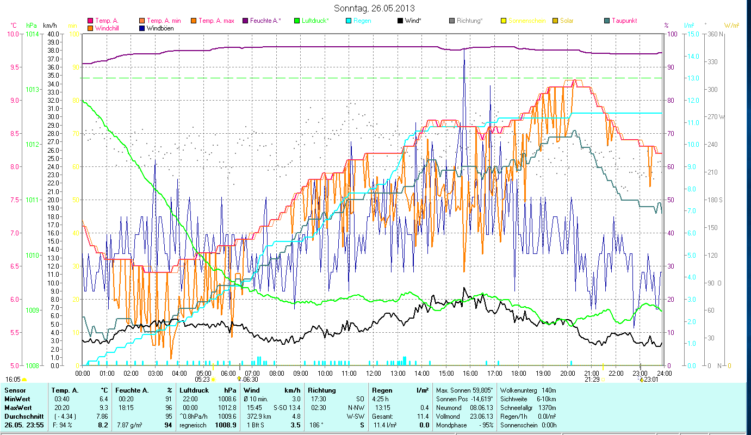This screenshot has width=751, height=435.
Task: Select the Taupunkt legend label
Action: point(624,21)
